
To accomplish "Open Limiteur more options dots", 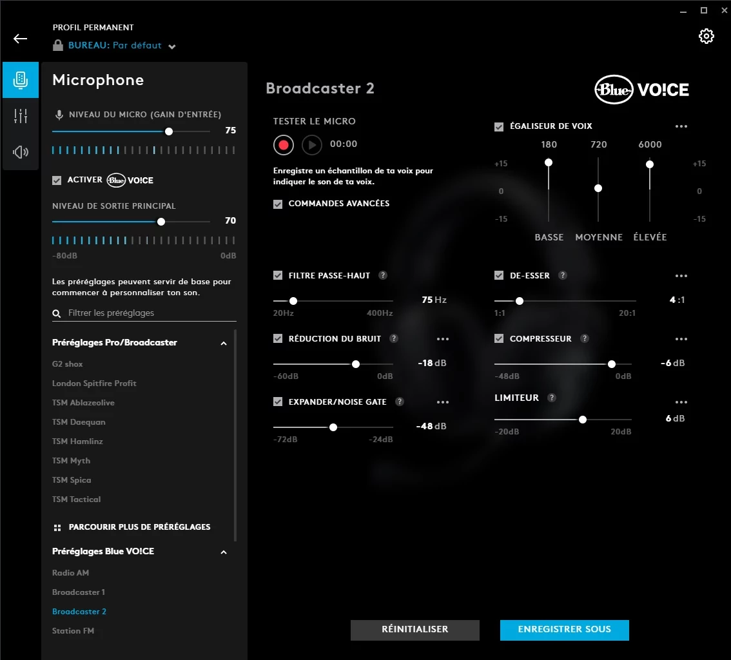I will (681, 402).
